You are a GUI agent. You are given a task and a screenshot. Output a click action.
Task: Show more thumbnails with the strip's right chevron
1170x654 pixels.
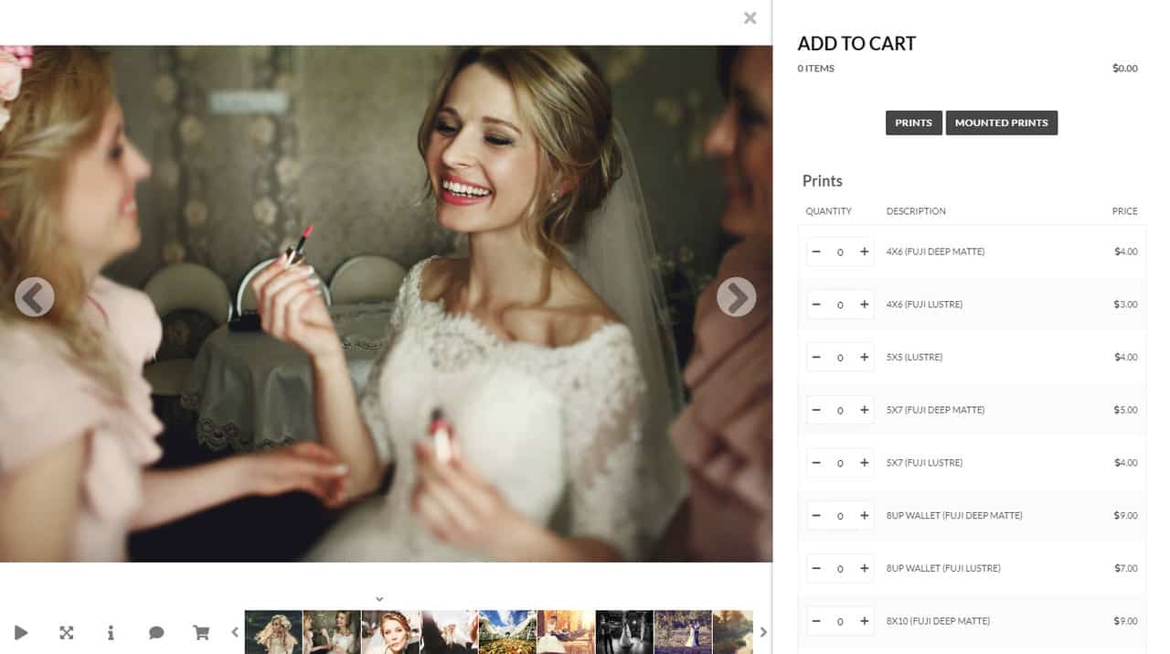click(x=763, y=632)
